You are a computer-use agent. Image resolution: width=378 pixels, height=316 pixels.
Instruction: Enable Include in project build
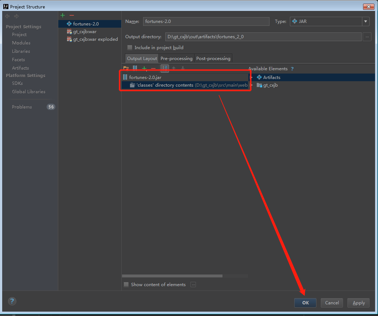tap(130, 47)
